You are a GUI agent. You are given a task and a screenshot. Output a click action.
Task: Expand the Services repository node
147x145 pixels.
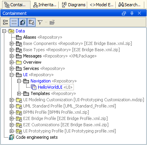pos(12,68)
